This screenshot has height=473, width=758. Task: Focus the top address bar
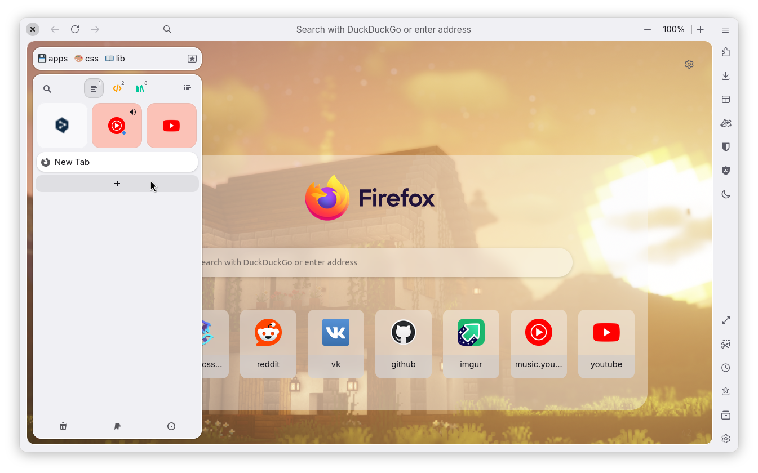coord(383,29)
